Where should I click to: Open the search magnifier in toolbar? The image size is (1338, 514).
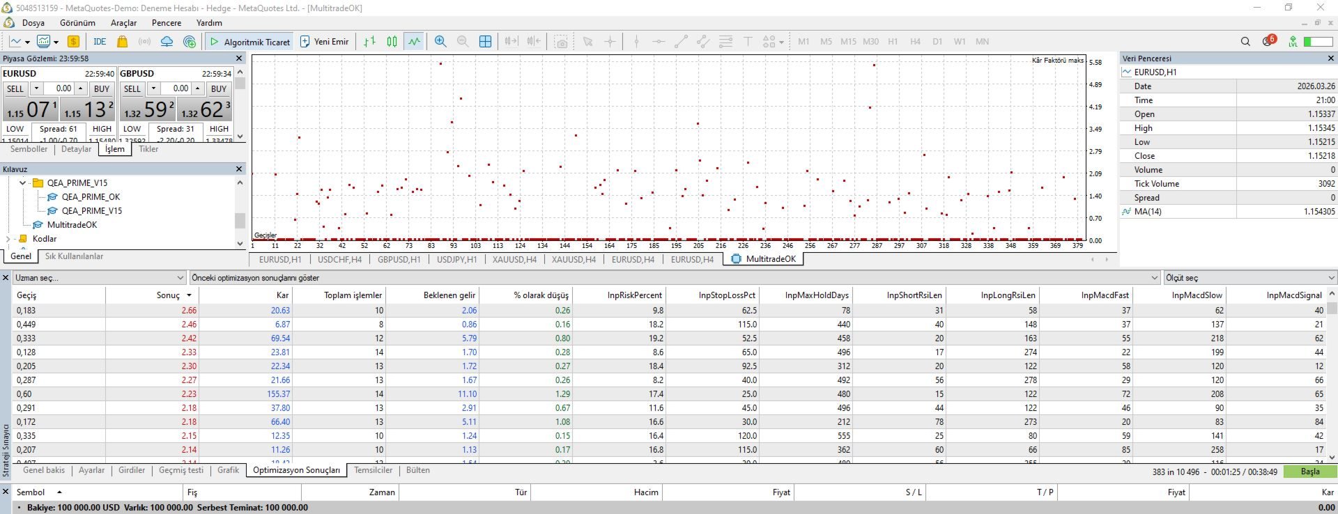pos(1245,42)
